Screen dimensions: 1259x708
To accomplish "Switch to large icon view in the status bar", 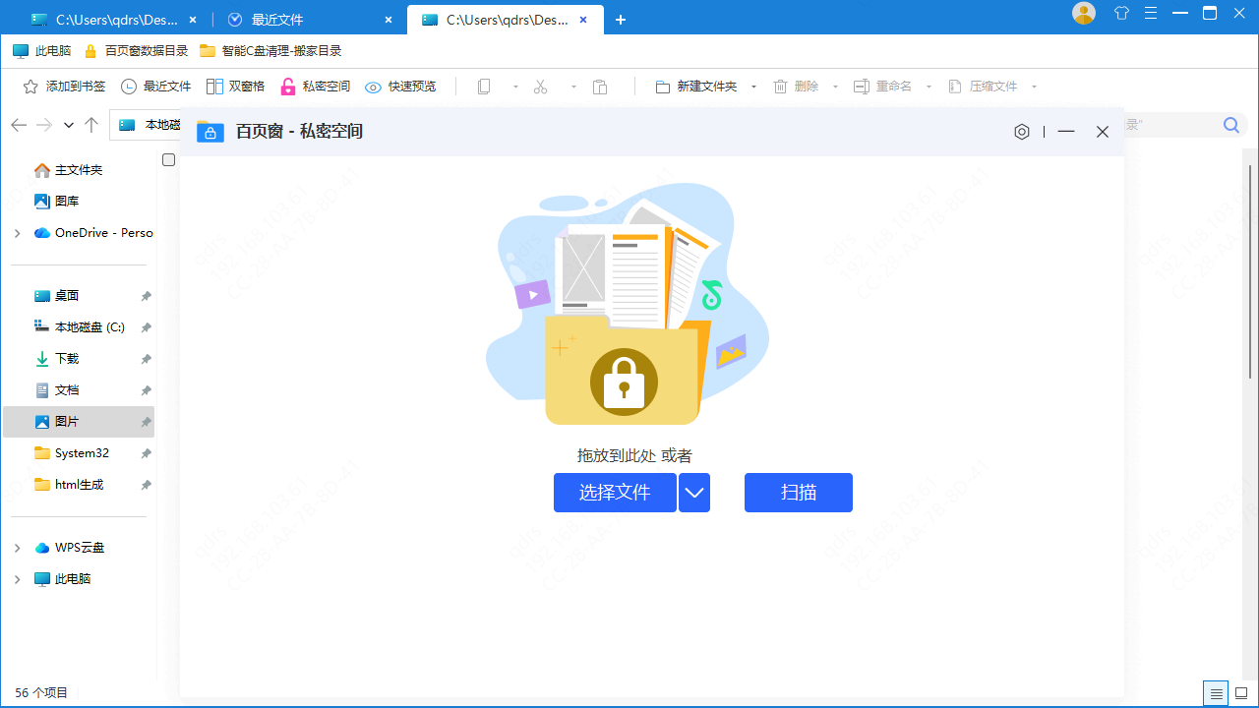I will click(x=1243, y=693).
